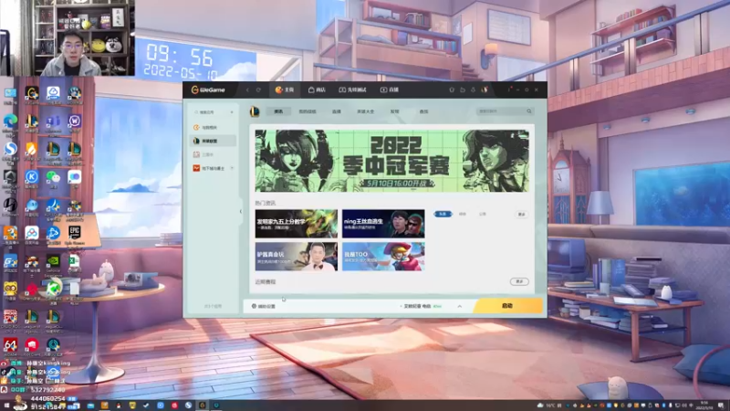Expand the 艾欧尼亚 电信 server selector arrow
This screenshot has width=730, height=411.
[460, 306]
